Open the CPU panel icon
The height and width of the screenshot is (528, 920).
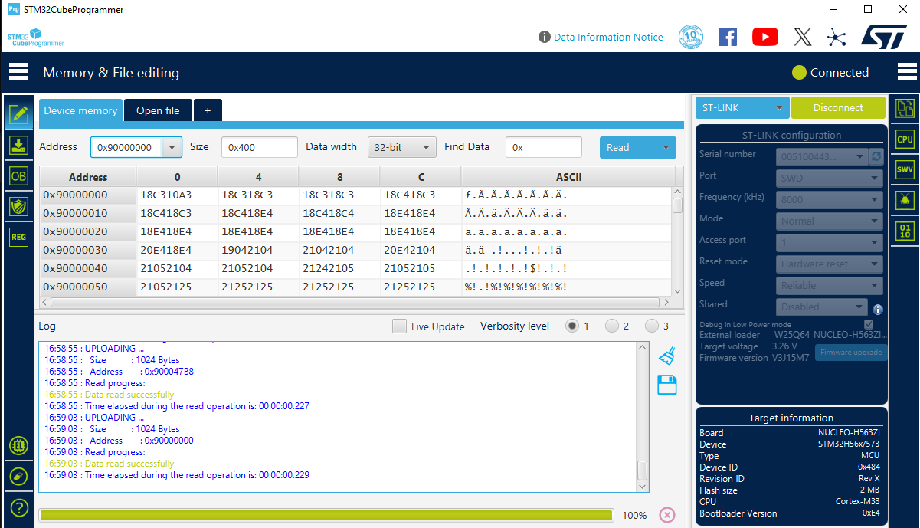(x=905, y=139)
